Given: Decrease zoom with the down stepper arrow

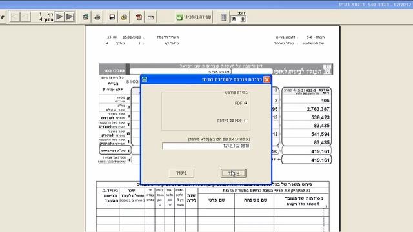Looking at the screenshot, I should point(243,20).
